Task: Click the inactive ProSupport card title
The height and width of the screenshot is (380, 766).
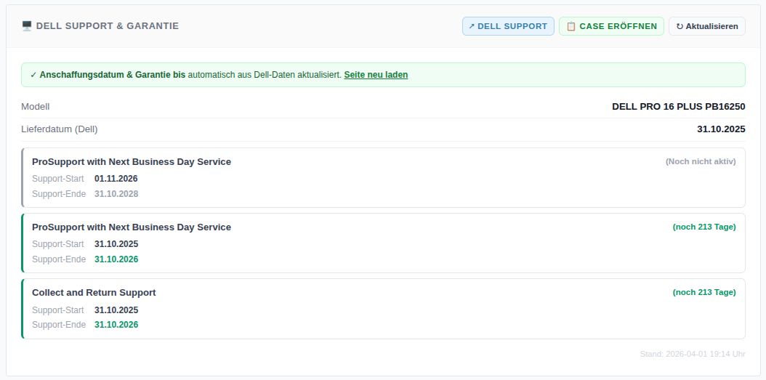Action: coord(132,162)
